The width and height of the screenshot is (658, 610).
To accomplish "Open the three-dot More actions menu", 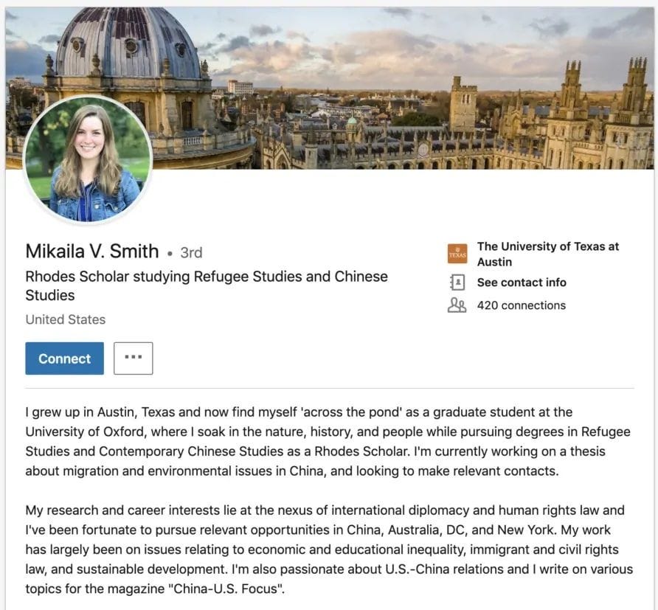I will (x=133, y=358).
